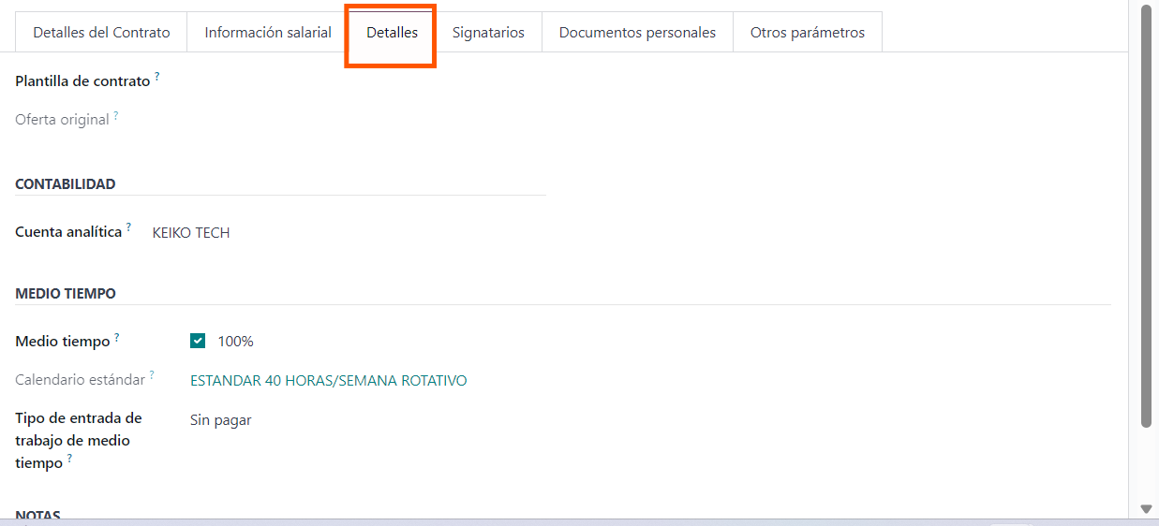
Task: Select the Documentos personales tab
Action: tap(637, 33)
